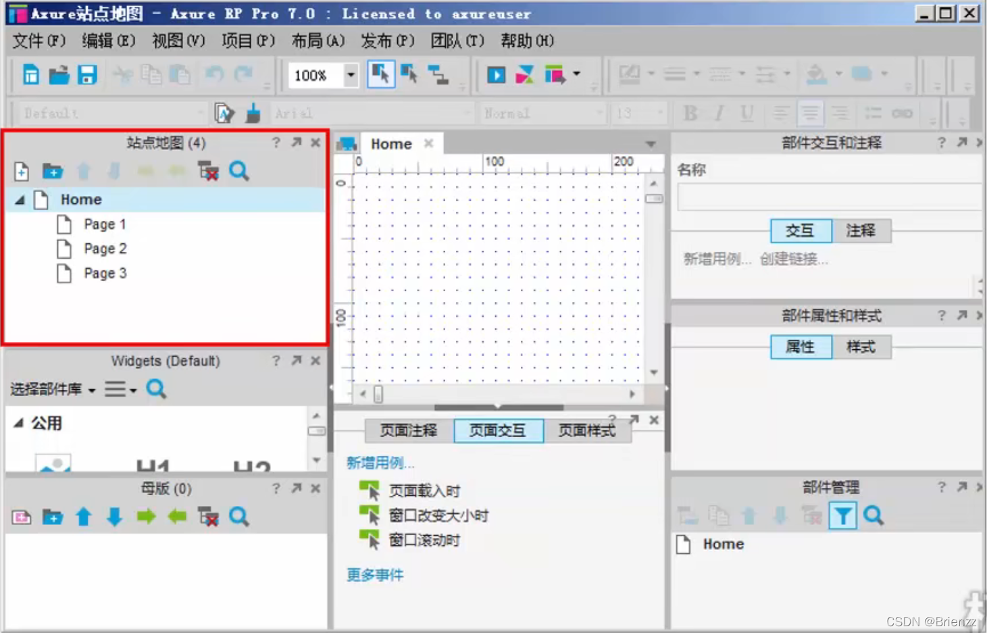Select the 交互 tab

click(801, 230)
